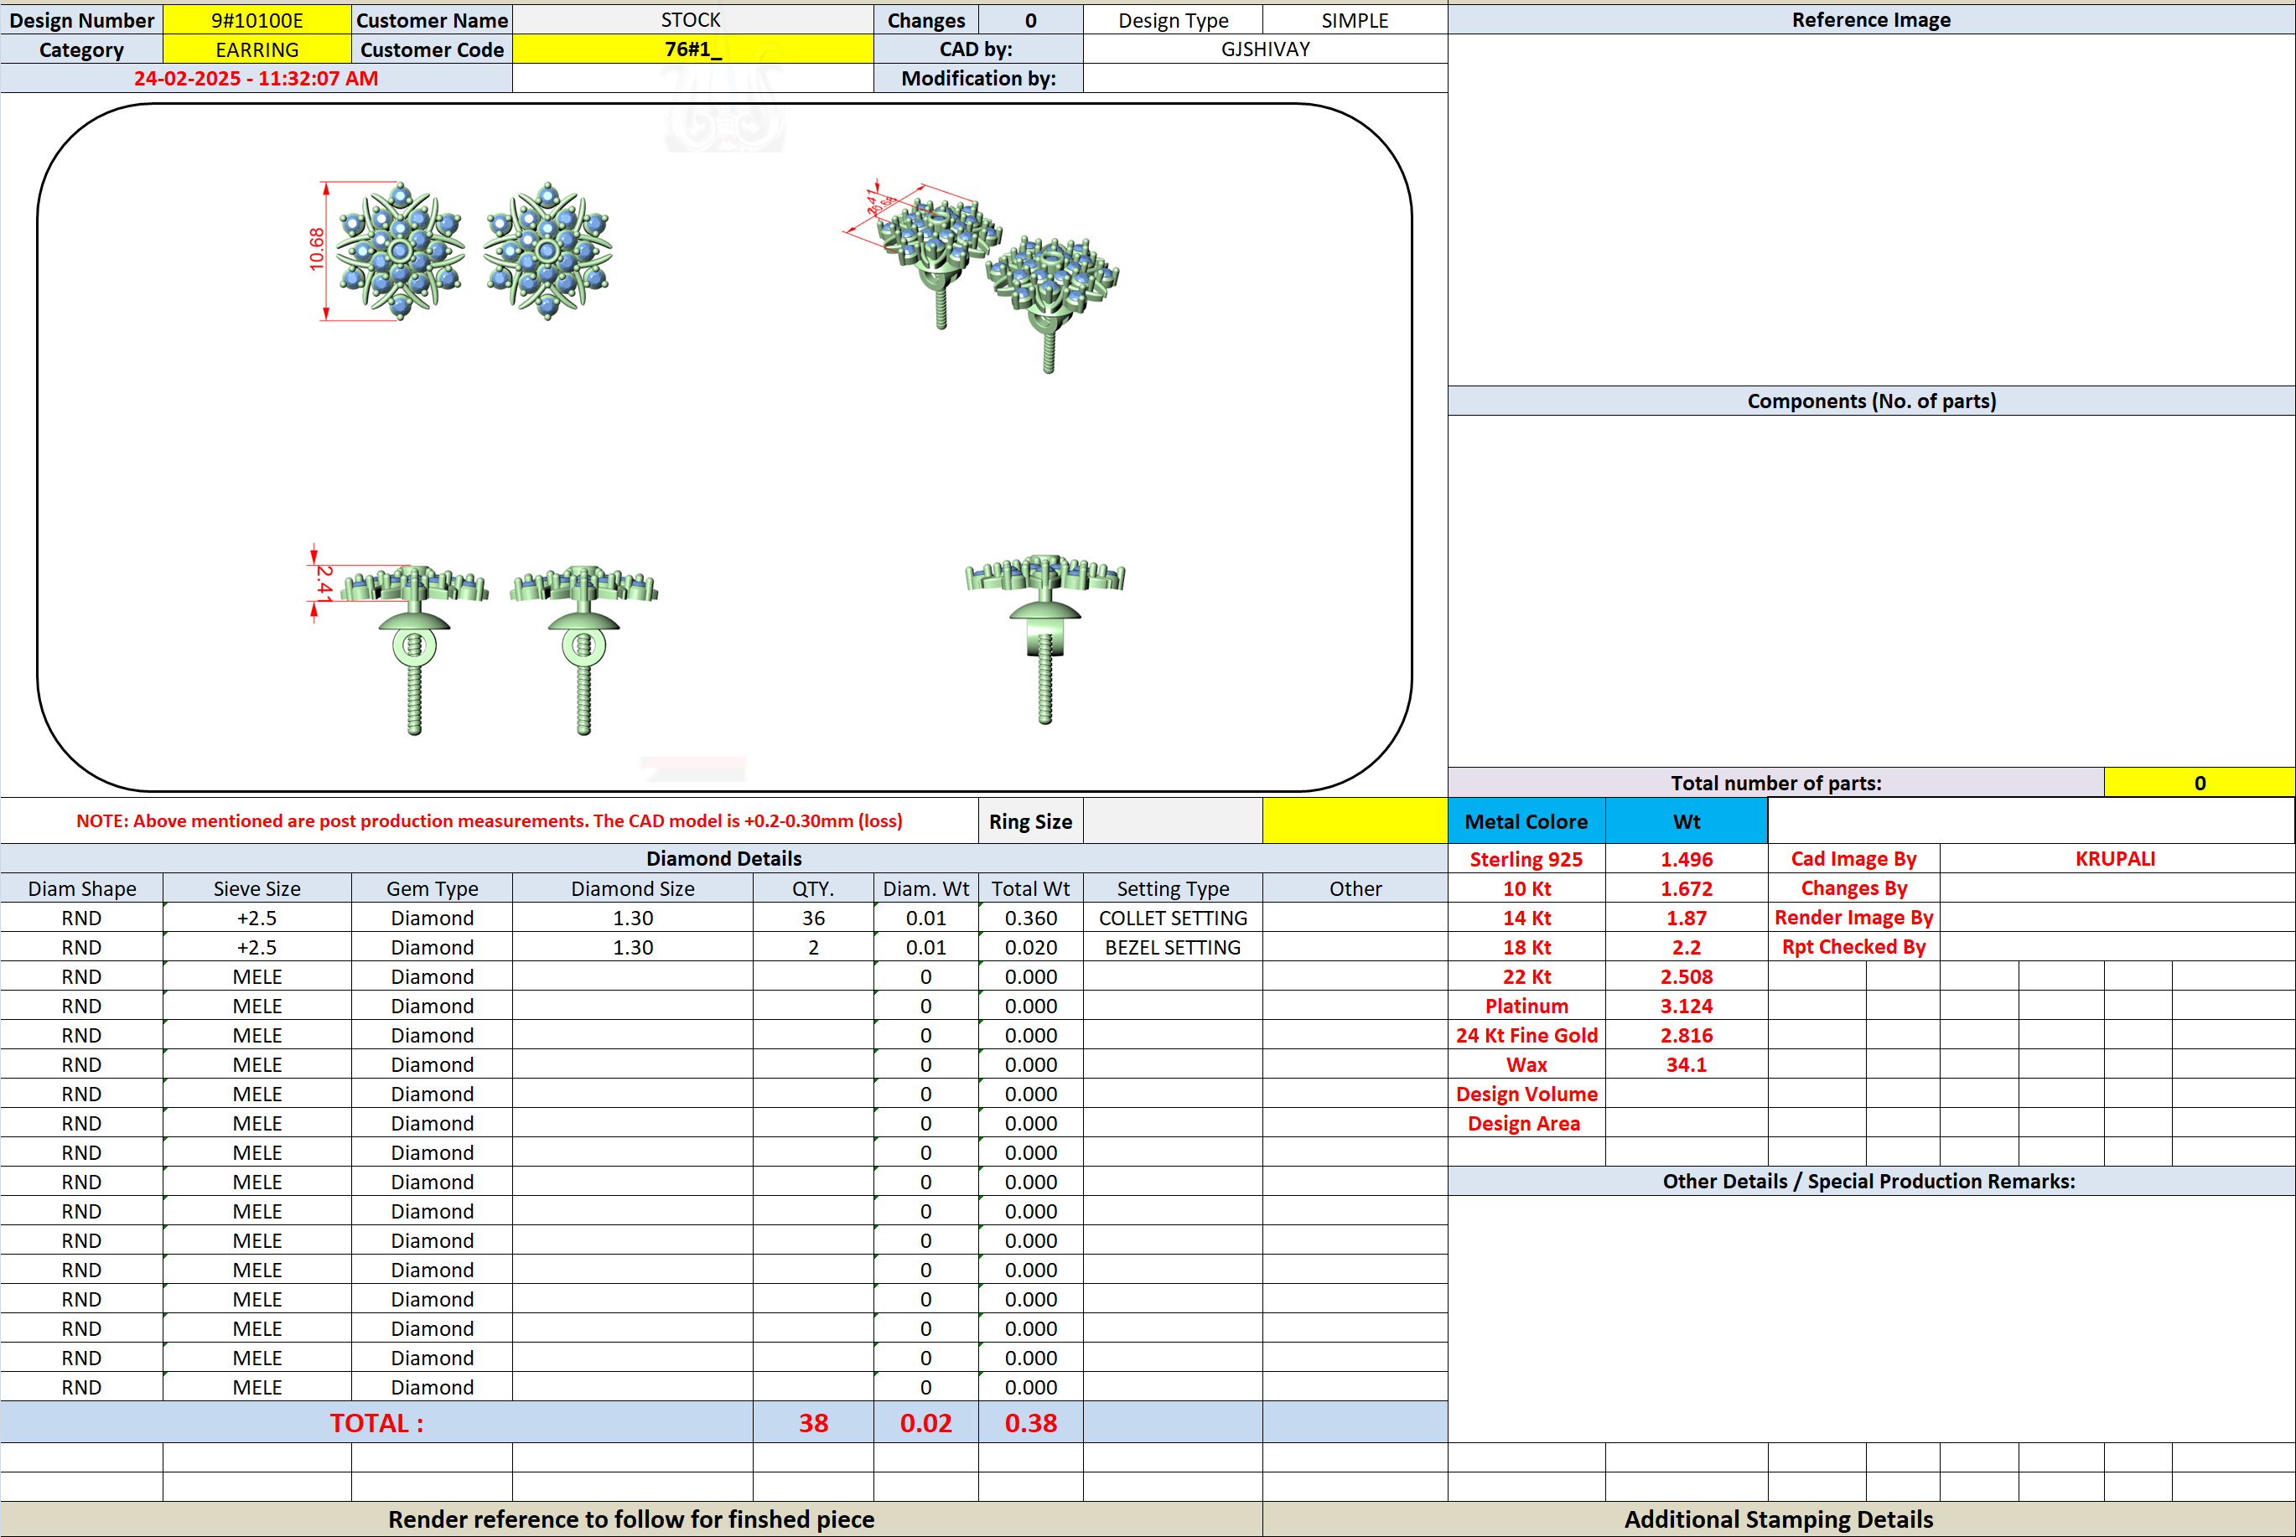Click customer code cell 76#1_
Viewport: 2296px width, 1537px height.
pos(692,49)
